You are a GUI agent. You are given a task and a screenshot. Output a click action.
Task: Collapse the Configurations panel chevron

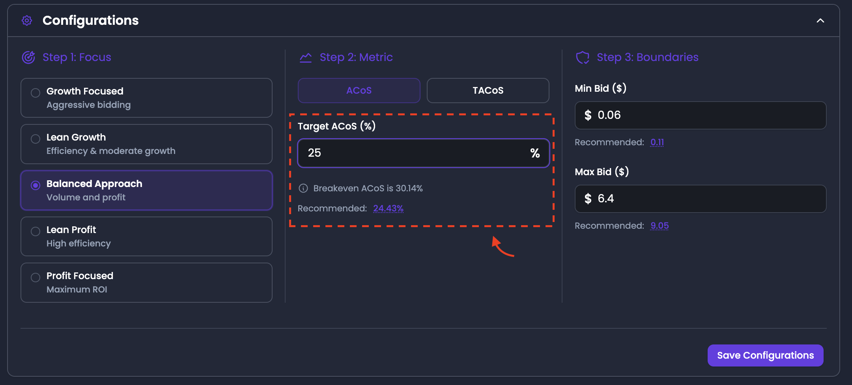click(820, 20)
